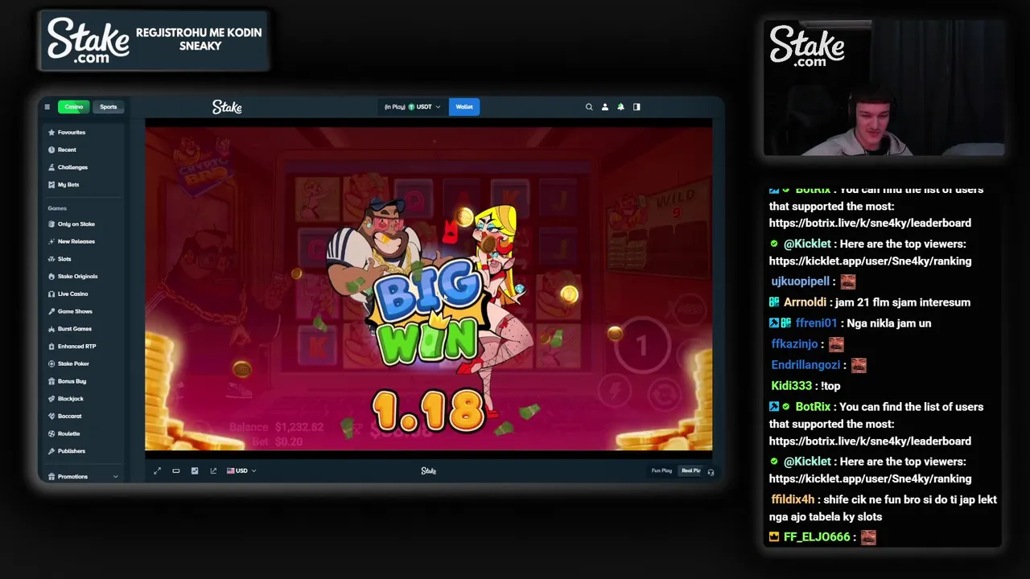
Task: Switch to the Sports tab
Action: pyautogui.click(x=108, y=107)
